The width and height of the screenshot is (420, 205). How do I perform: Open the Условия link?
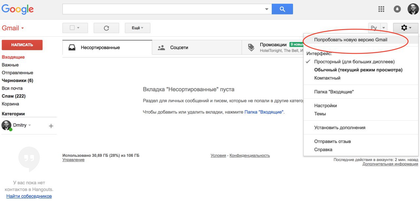point(218,155)
